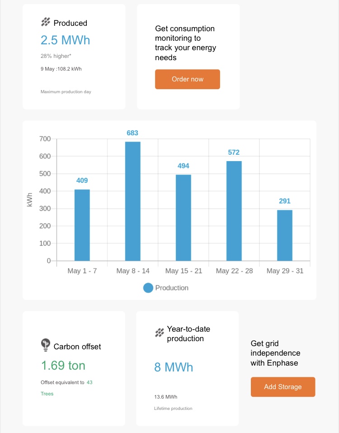Click the Get grid independence with Enphase text
The height and width of the screenshot is (433, 339).
tap(275, 353)
